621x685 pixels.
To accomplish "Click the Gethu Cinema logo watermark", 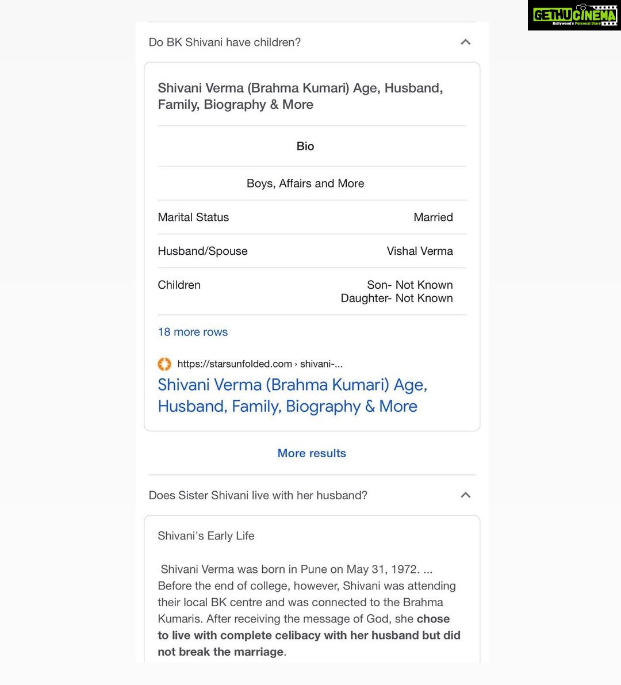I will (x=574, y=16).
